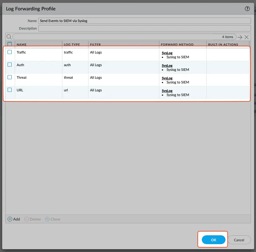Select the Threat row checkbox
This screenshot has width=256, height=252.
click(10, 77)
